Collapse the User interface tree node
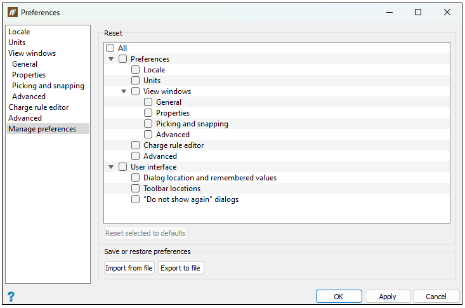Screen dimensions: 465x308 (111, 167)
